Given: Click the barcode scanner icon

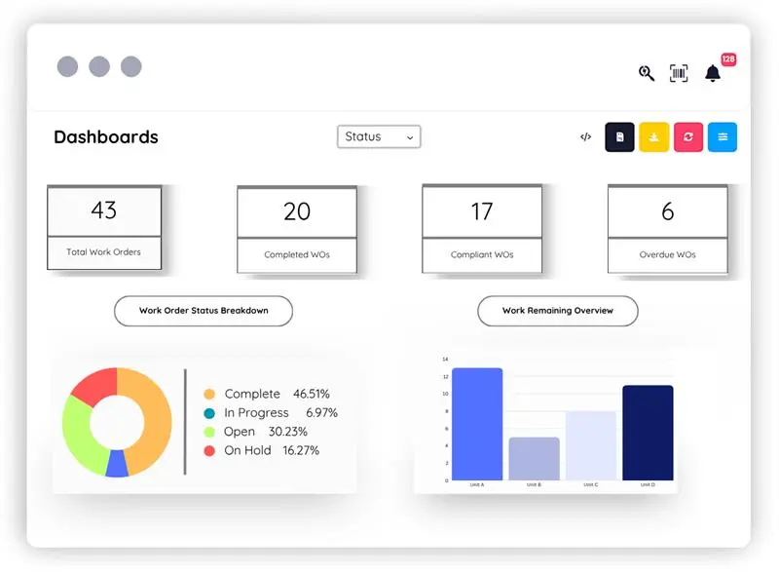Looking at the screenshot, I should [x=679, y=73].
